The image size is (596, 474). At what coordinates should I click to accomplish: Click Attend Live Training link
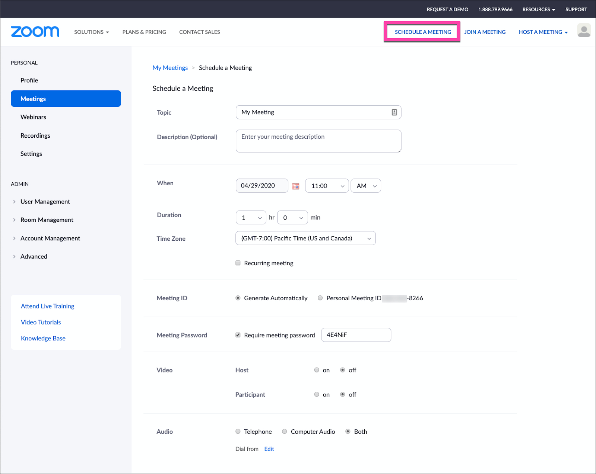(x=48, y=306)
